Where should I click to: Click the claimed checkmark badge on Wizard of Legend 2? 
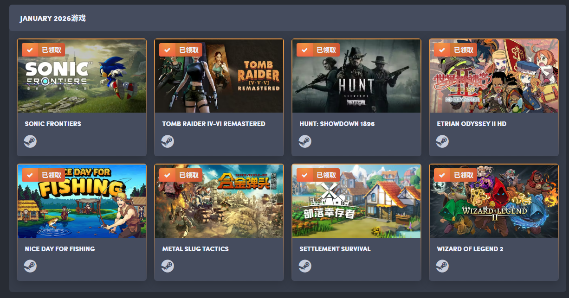(x=455, y=175)
